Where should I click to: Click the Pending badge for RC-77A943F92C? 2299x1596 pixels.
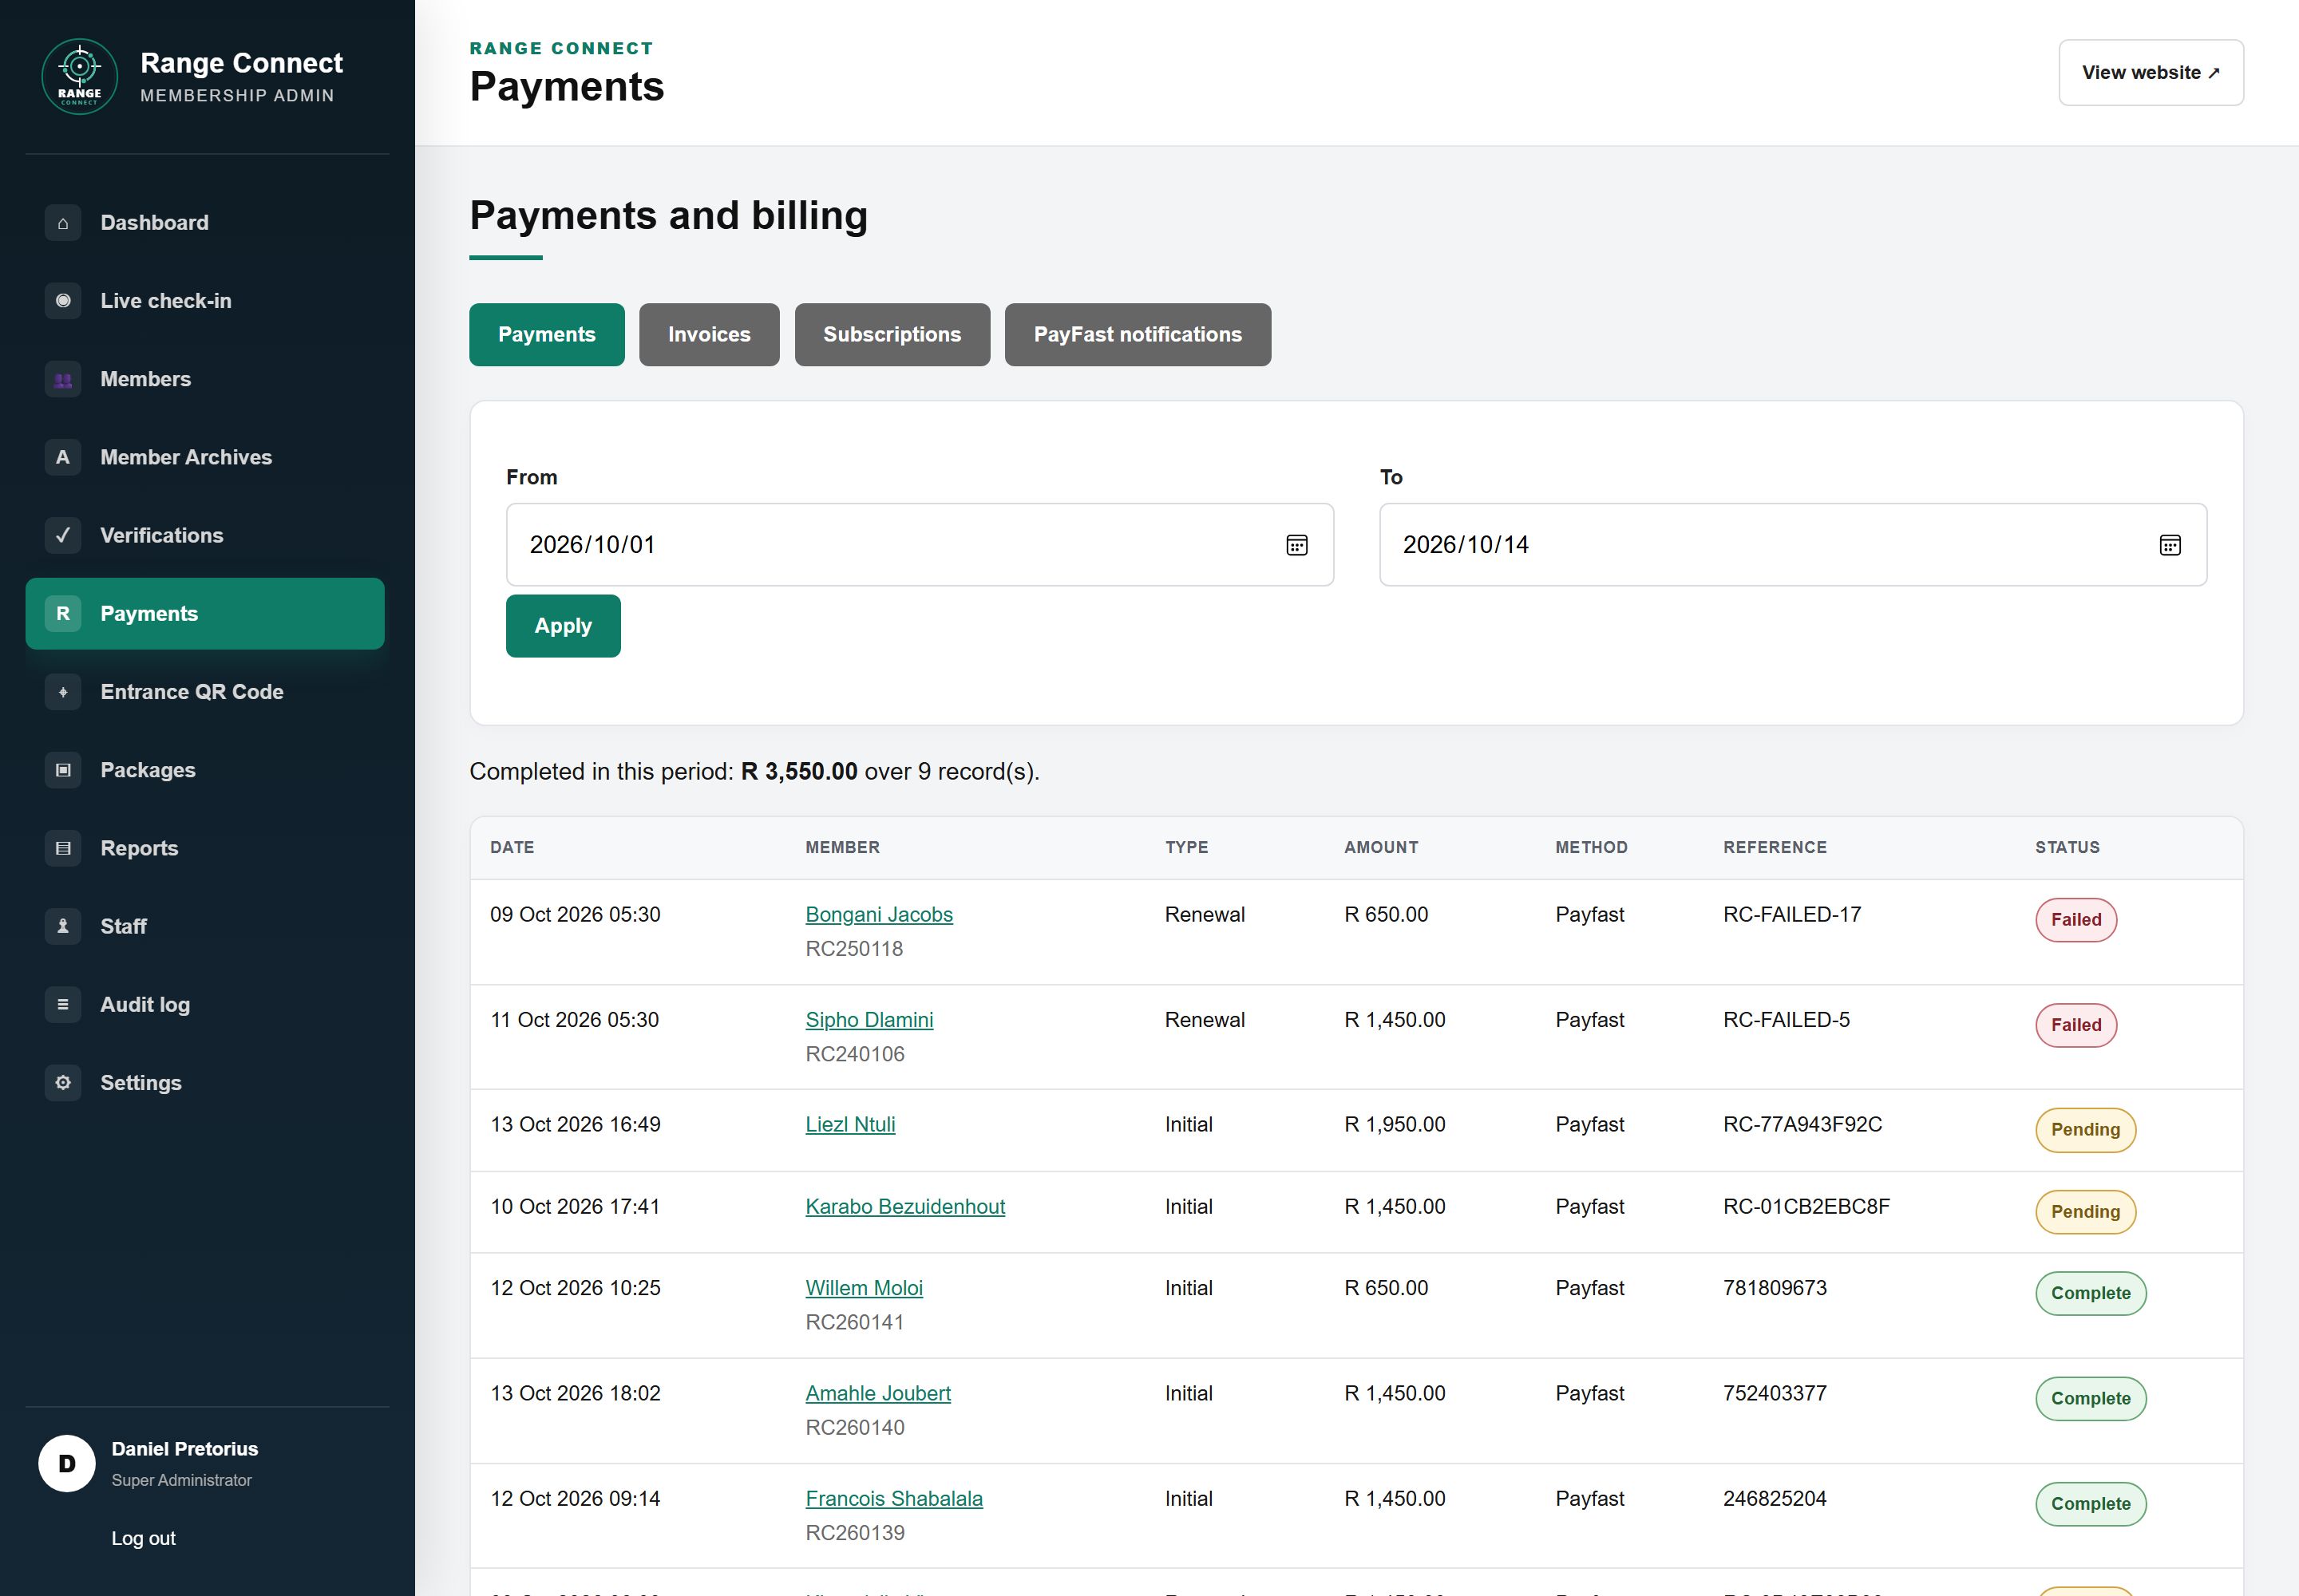click(2085, 1130)
